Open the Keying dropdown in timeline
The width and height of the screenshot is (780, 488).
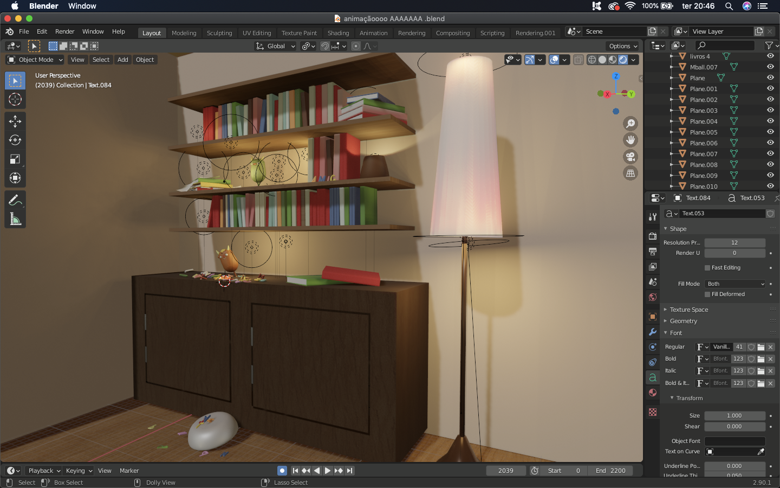tap(79, 471)
